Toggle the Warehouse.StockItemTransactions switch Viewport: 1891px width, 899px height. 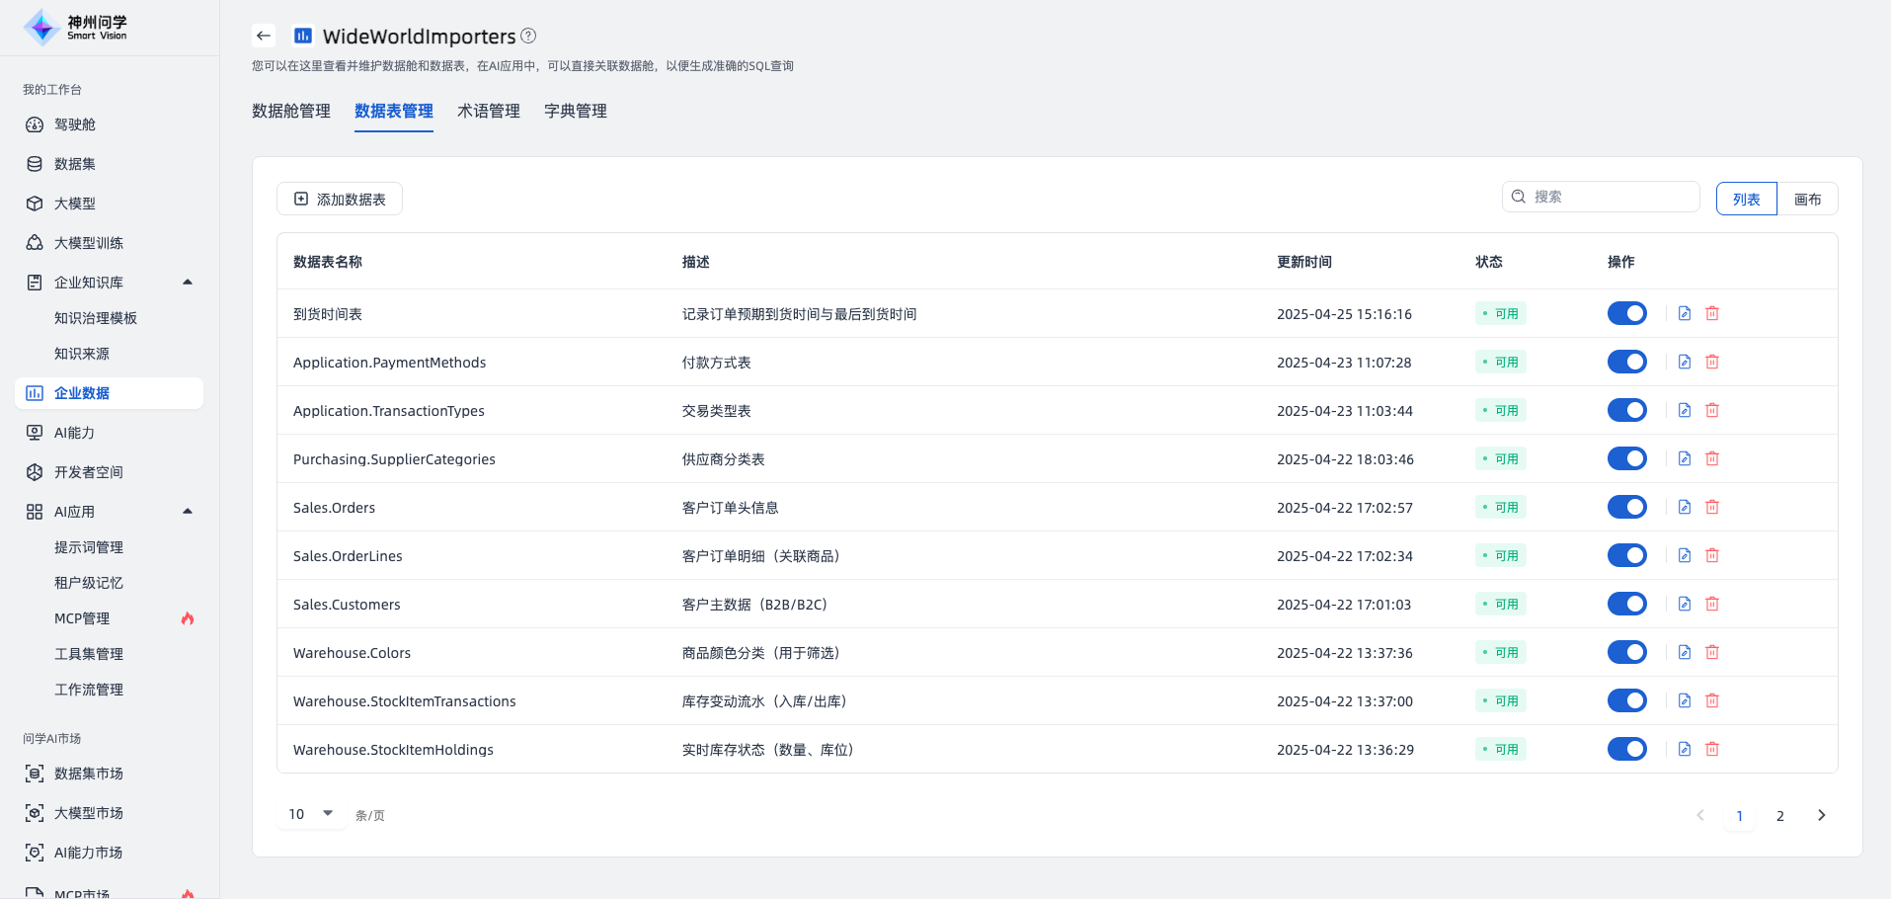1627,700
